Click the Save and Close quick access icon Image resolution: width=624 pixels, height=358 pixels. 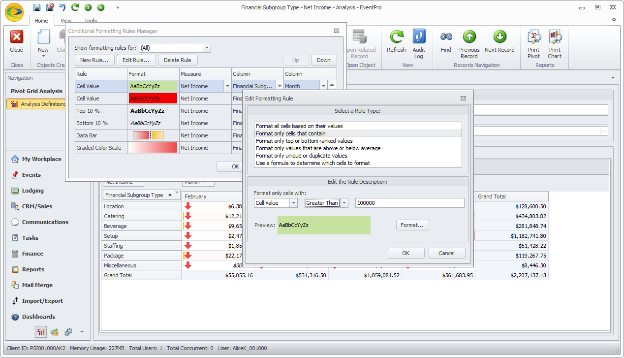(50, 7)
